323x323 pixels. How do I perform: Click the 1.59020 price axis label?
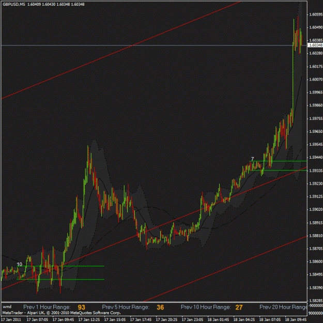coord(316,210)
